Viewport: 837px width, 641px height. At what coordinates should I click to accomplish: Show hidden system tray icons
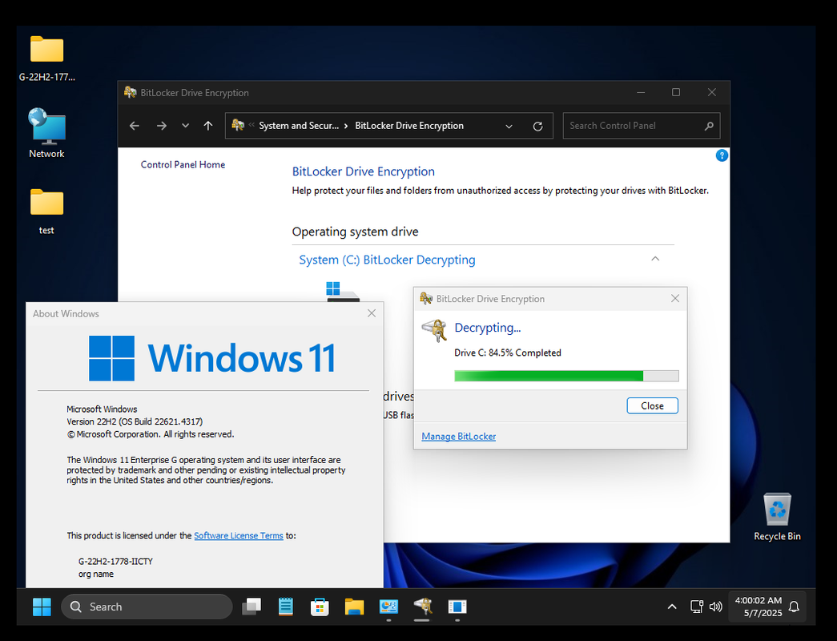[672, 607]
